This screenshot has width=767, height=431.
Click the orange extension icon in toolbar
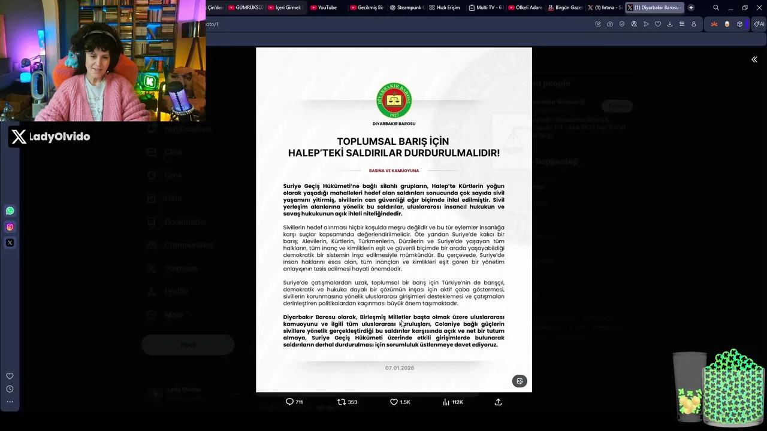(x=714, y=24)
